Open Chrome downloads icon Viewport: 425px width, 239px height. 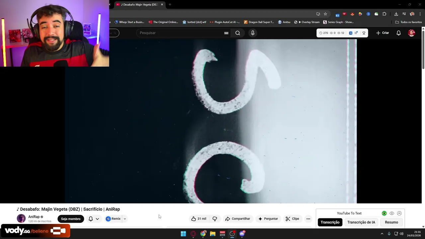pyautogui.click(x=396, y=14)
